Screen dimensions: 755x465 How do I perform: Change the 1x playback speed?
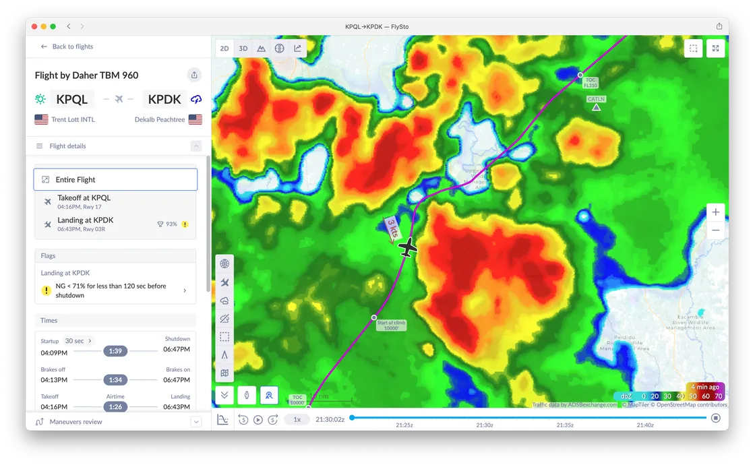click(297, 419)
